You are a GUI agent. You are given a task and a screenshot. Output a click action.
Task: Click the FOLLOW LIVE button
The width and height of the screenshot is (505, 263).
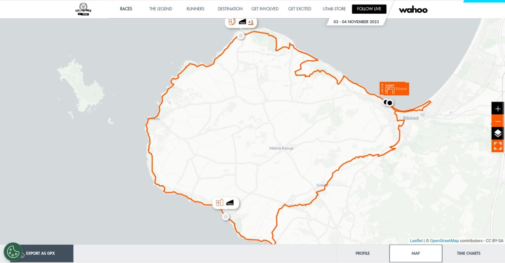pyautogui.click(x=369, y=9)
